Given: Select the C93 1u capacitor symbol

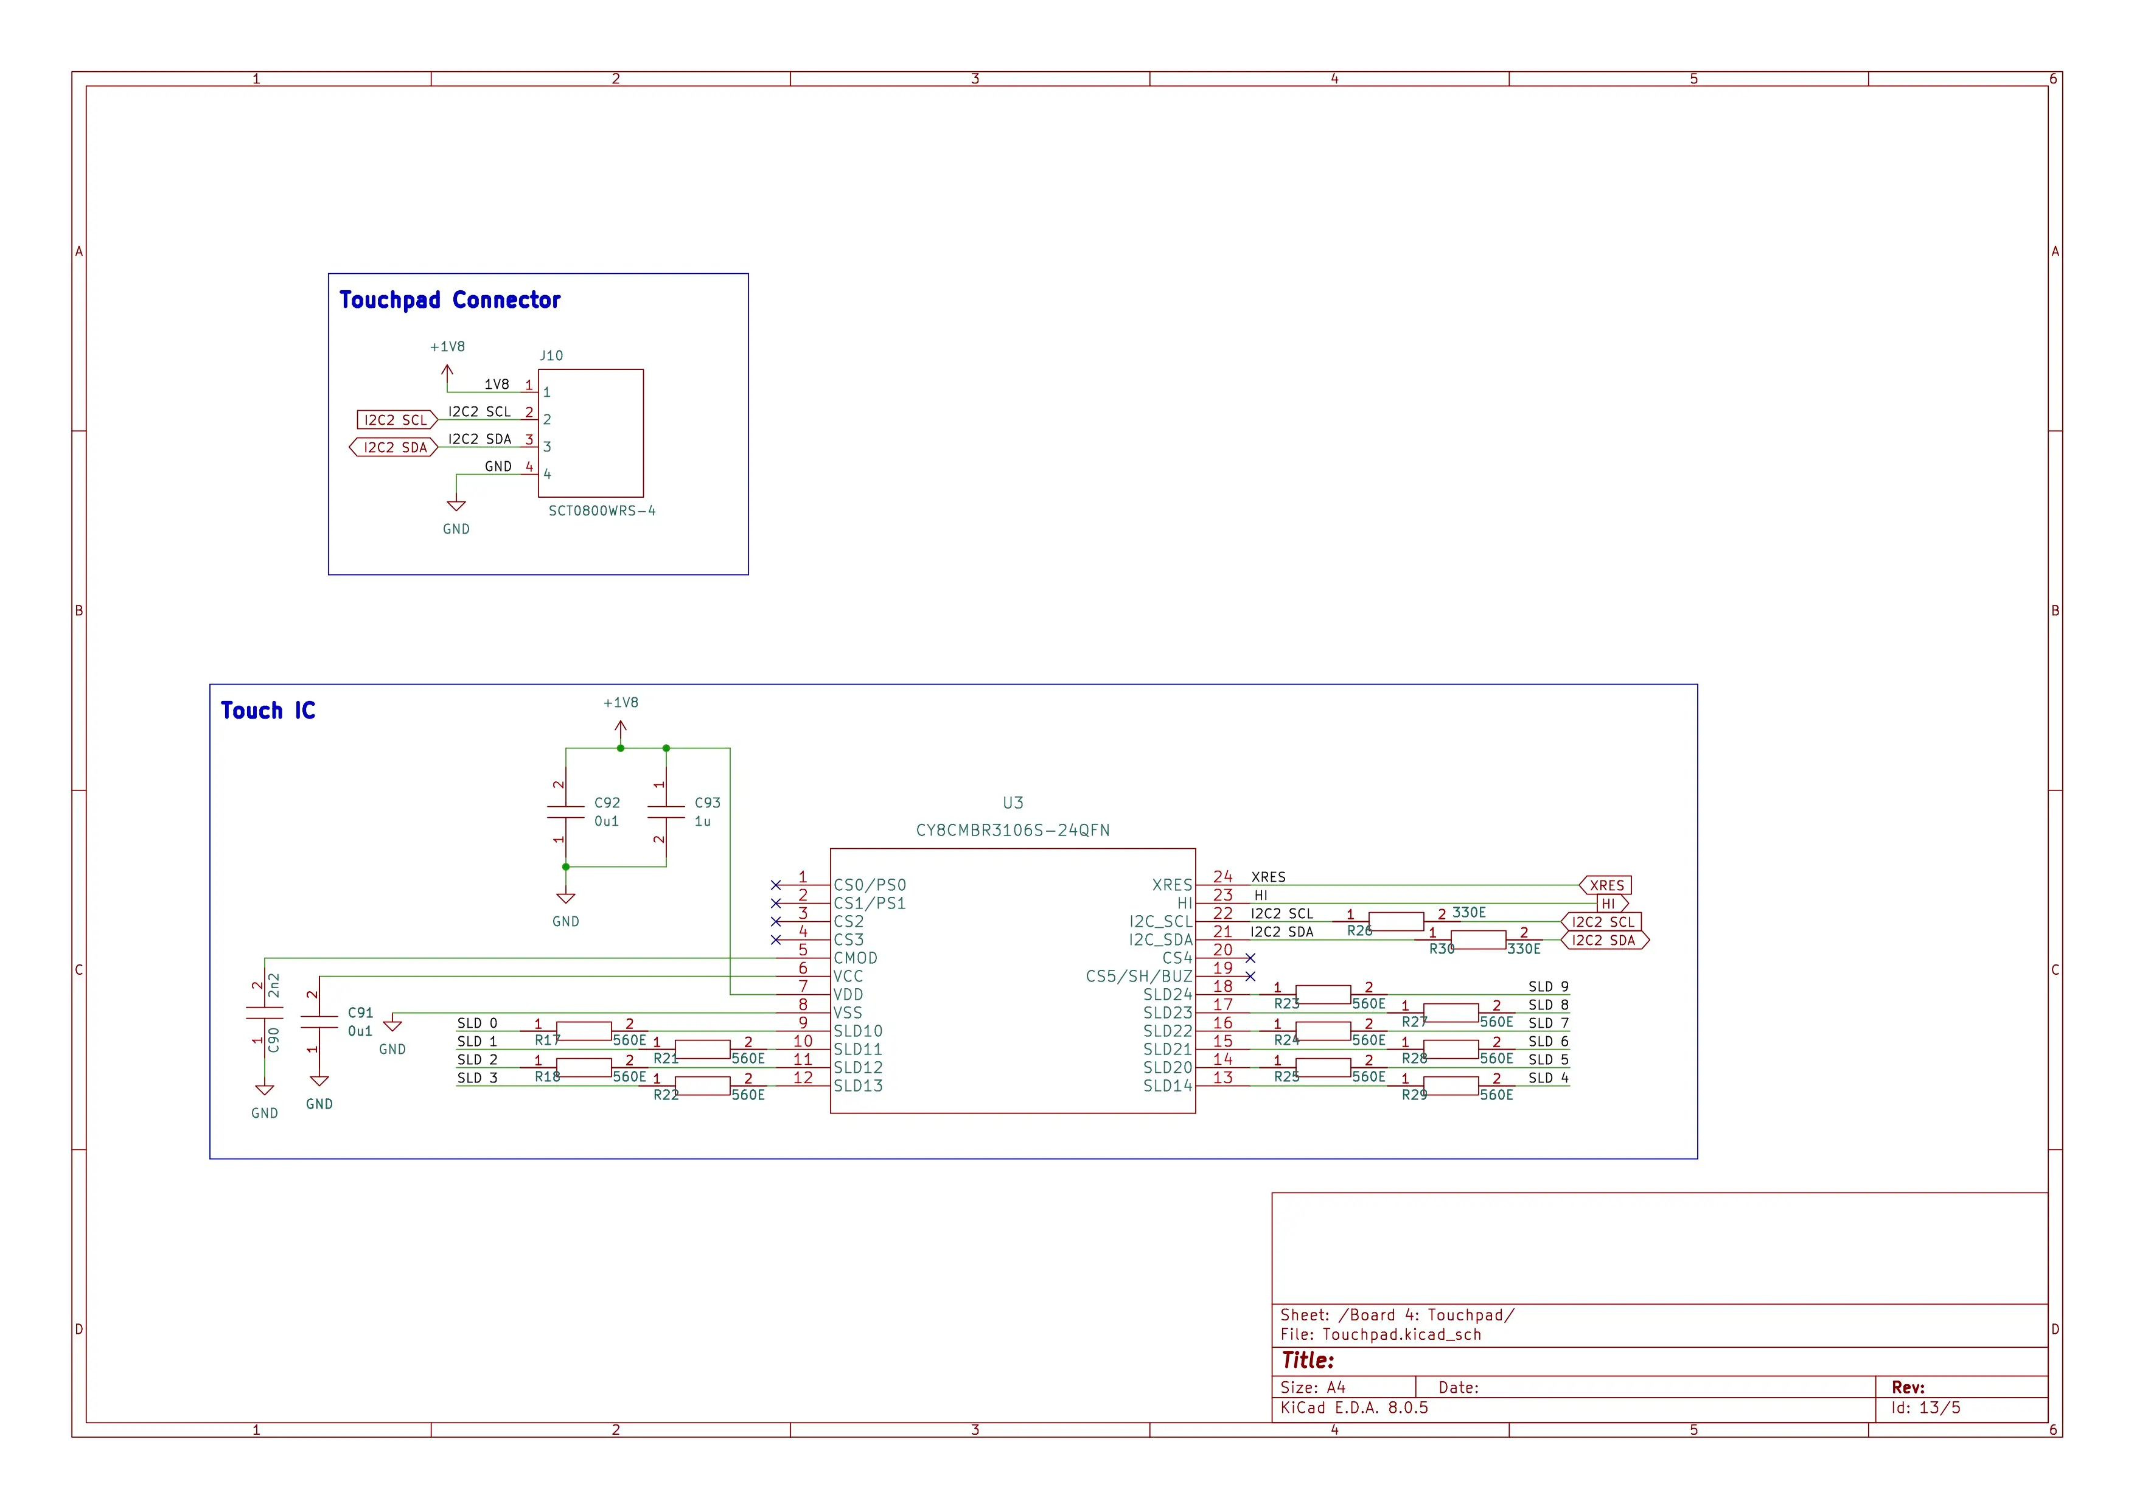Looking at the screenshot, I should click(666, 812).
